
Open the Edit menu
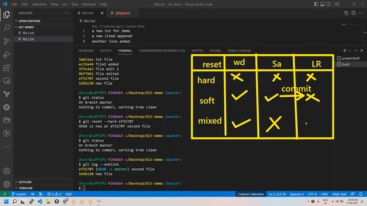pyautogui.click(x=24, y=4)
